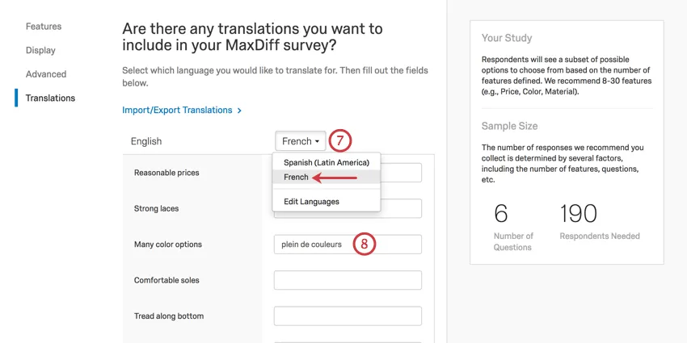Screen dimensions: 687x343
Task: Switch to the Advanced section
Action: tap(45, 74)
